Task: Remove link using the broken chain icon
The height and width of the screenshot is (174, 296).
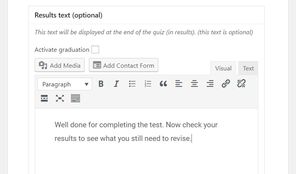Action: coord(241,84)
